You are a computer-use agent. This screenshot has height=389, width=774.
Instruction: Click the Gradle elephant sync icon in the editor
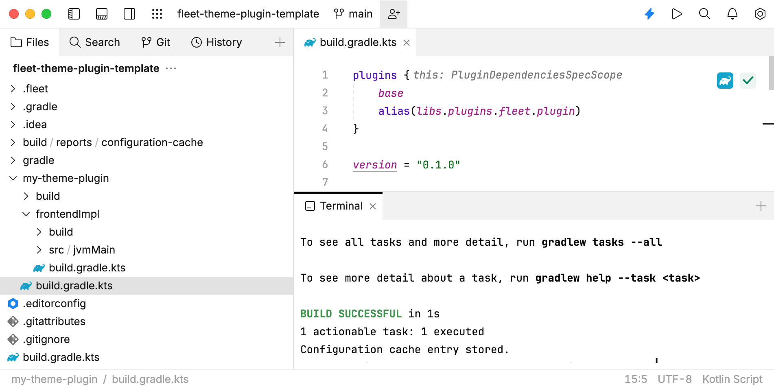click(x=725, y=81)
